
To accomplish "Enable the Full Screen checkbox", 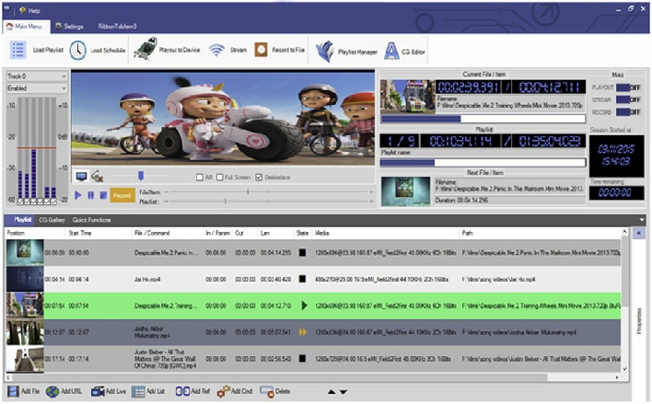I will click(220, 178).
